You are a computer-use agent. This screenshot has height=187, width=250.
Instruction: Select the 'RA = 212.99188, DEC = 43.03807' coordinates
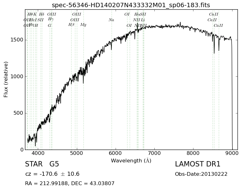point(70,183)
